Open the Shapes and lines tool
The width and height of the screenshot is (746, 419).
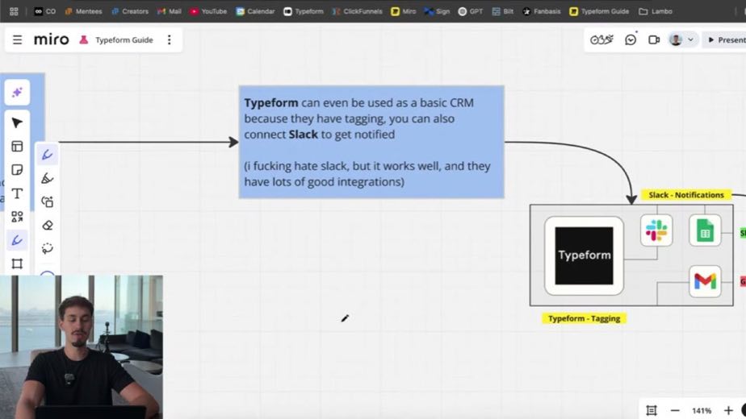(17, 217)
